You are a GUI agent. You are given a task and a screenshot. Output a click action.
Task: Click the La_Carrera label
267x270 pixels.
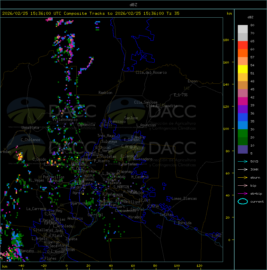tap(36, 209)
